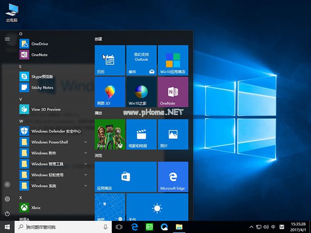The height and width of the screenshot is (233, 311).
Task: Open the 应用商店 store tile
Action: (x=125, y=177)
